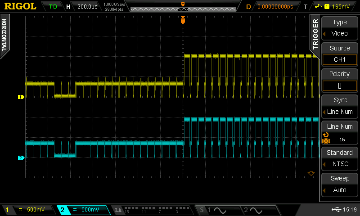Expand the Standard NTSC option

click(x=339, y=158)
